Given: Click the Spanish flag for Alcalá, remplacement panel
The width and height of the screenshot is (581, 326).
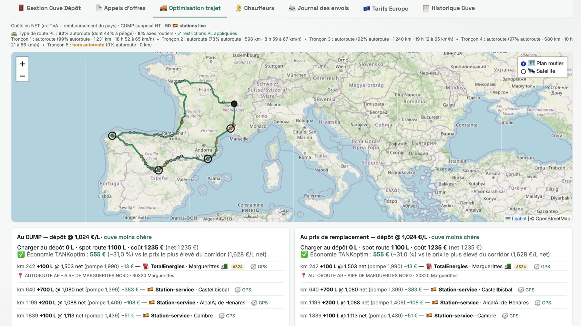Looking at the screenshot, I should [435, 302].
